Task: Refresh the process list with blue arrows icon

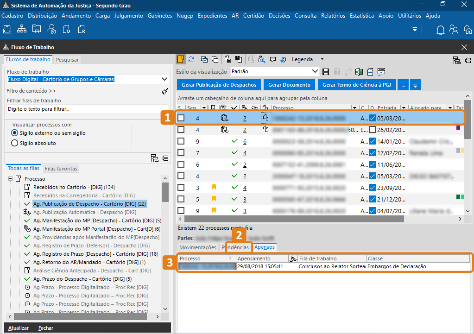Action: point(191,59)
